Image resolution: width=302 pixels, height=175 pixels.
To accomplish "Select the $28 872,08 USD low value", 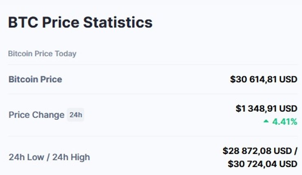I will [x=257, y=151].
